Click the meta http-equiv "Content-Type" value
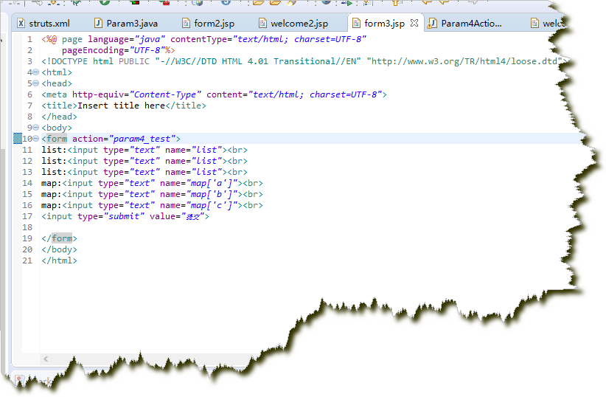The height and width of the screenshot is (397, 606). pyautogui.click(x=165, y=94)
